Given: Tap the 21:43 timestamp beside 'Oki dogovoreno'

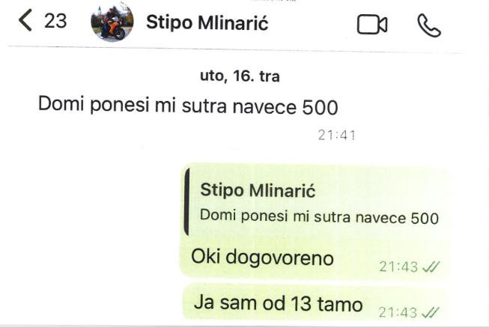Looking at the screenshot, I should (398, 267).
